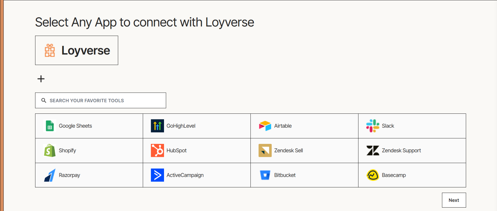Click the Google Sheets icon
Viewport: 497px width, 211px height.
click(50, 126)
